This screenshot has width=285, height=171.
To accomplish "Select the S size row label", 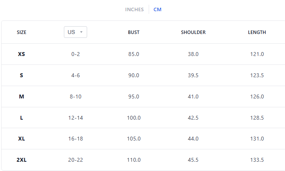I will point(22,75).
